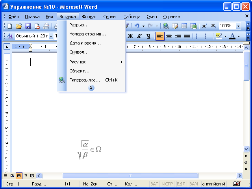The width and height of the screenshot is (252, 189).
Task: Click the Previous page double-arrow button
Action: [x=246, y=156]
